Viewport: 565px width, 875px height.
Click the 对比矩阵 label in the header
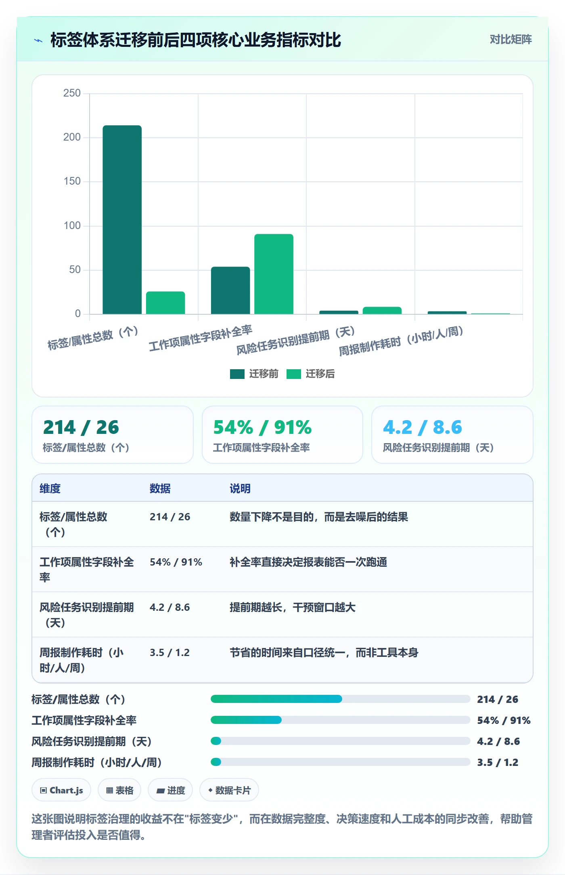coord(511,39)
